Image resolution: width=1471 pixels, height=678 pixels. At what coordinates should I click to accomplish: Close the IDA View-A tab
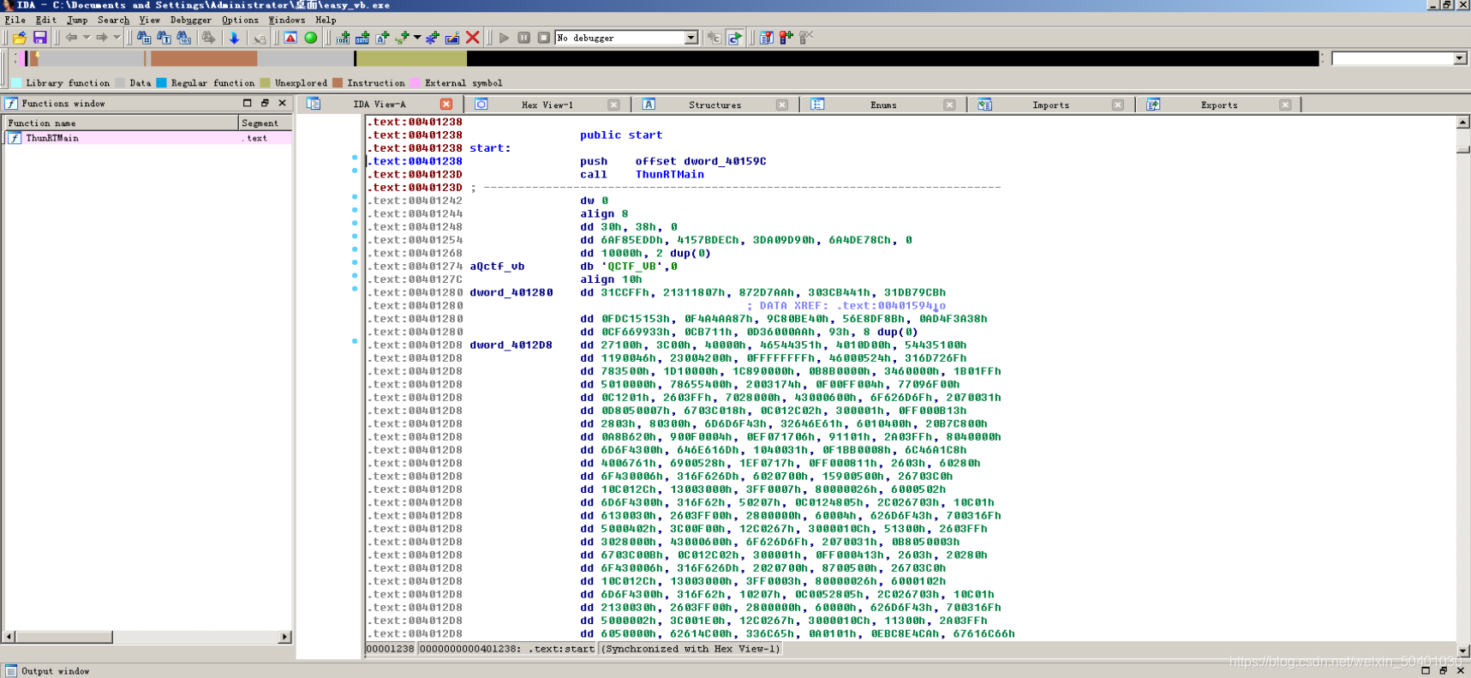[x=446, y=105]
